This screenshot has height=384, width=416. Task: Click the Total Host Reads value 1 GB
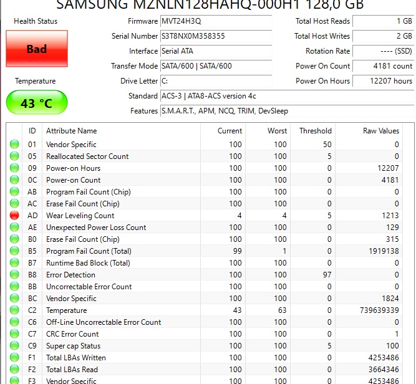[383, 21]
